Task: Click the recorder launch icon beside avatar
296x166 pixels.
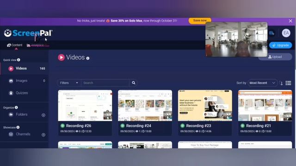Action: [271, 33]
